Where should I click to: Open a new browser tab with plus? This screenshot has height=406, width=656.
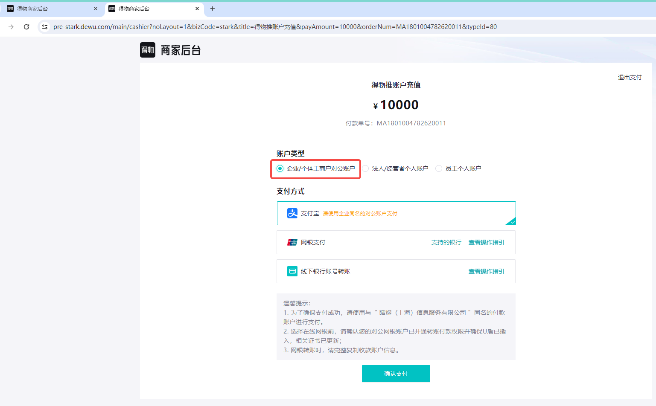(x=213, y=9)
